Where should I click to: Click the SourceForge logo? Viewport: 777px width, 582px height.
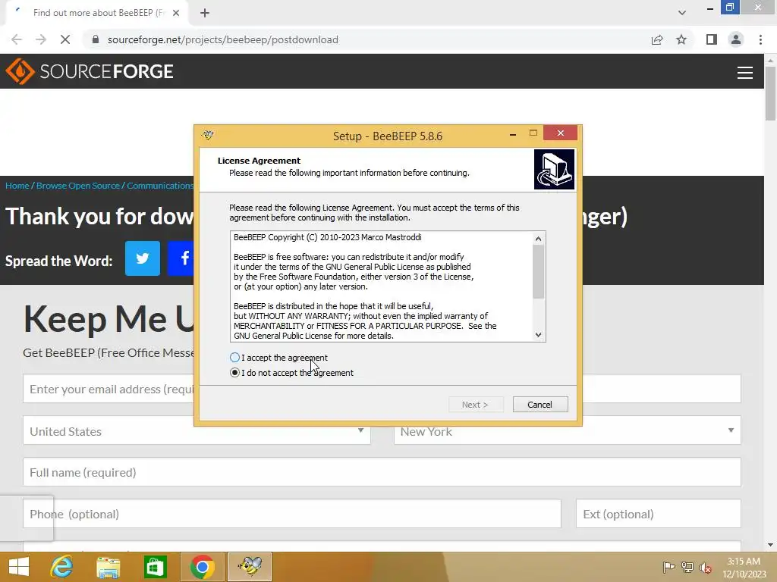coord(90,71)
